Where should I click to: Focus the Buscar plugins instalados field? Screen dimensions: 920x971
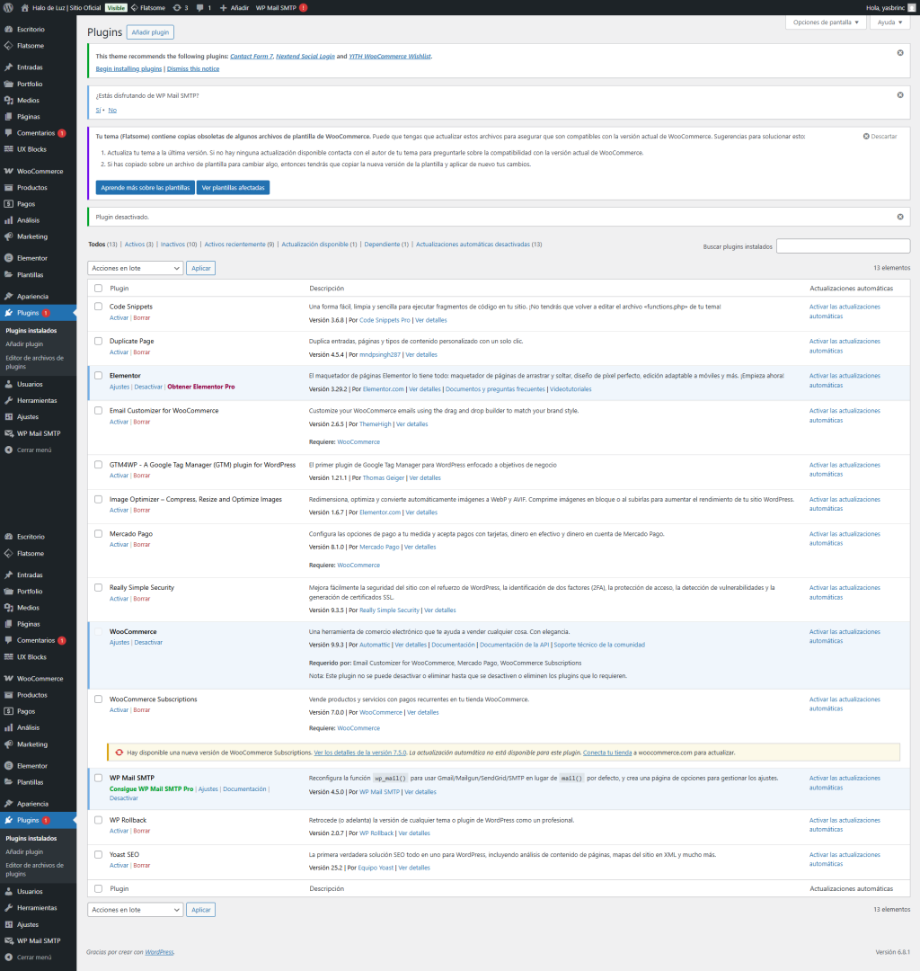coord(844,245)
